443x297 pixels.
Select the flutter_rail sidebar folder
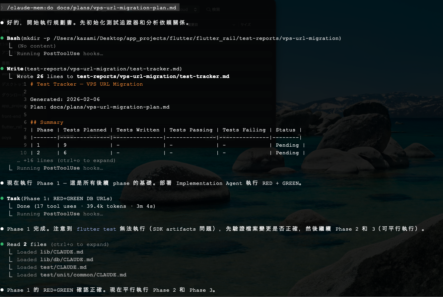point(12,127)
